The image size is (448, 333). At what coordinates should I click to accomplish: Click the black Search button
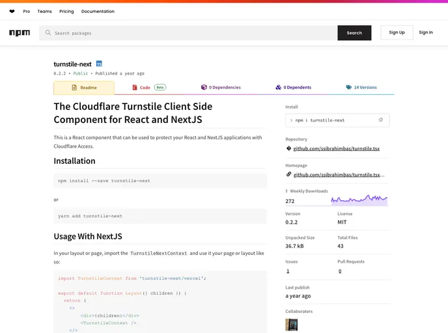point(354,33)
